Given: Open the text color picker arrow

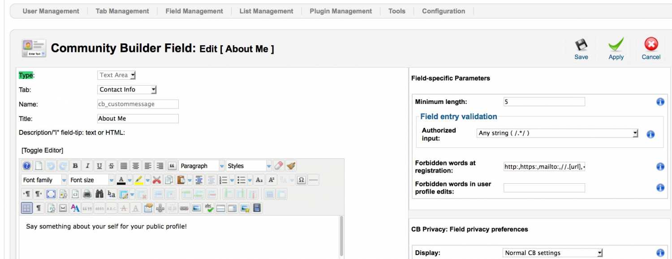Looking at the screenshot, I should click(130, 180).
